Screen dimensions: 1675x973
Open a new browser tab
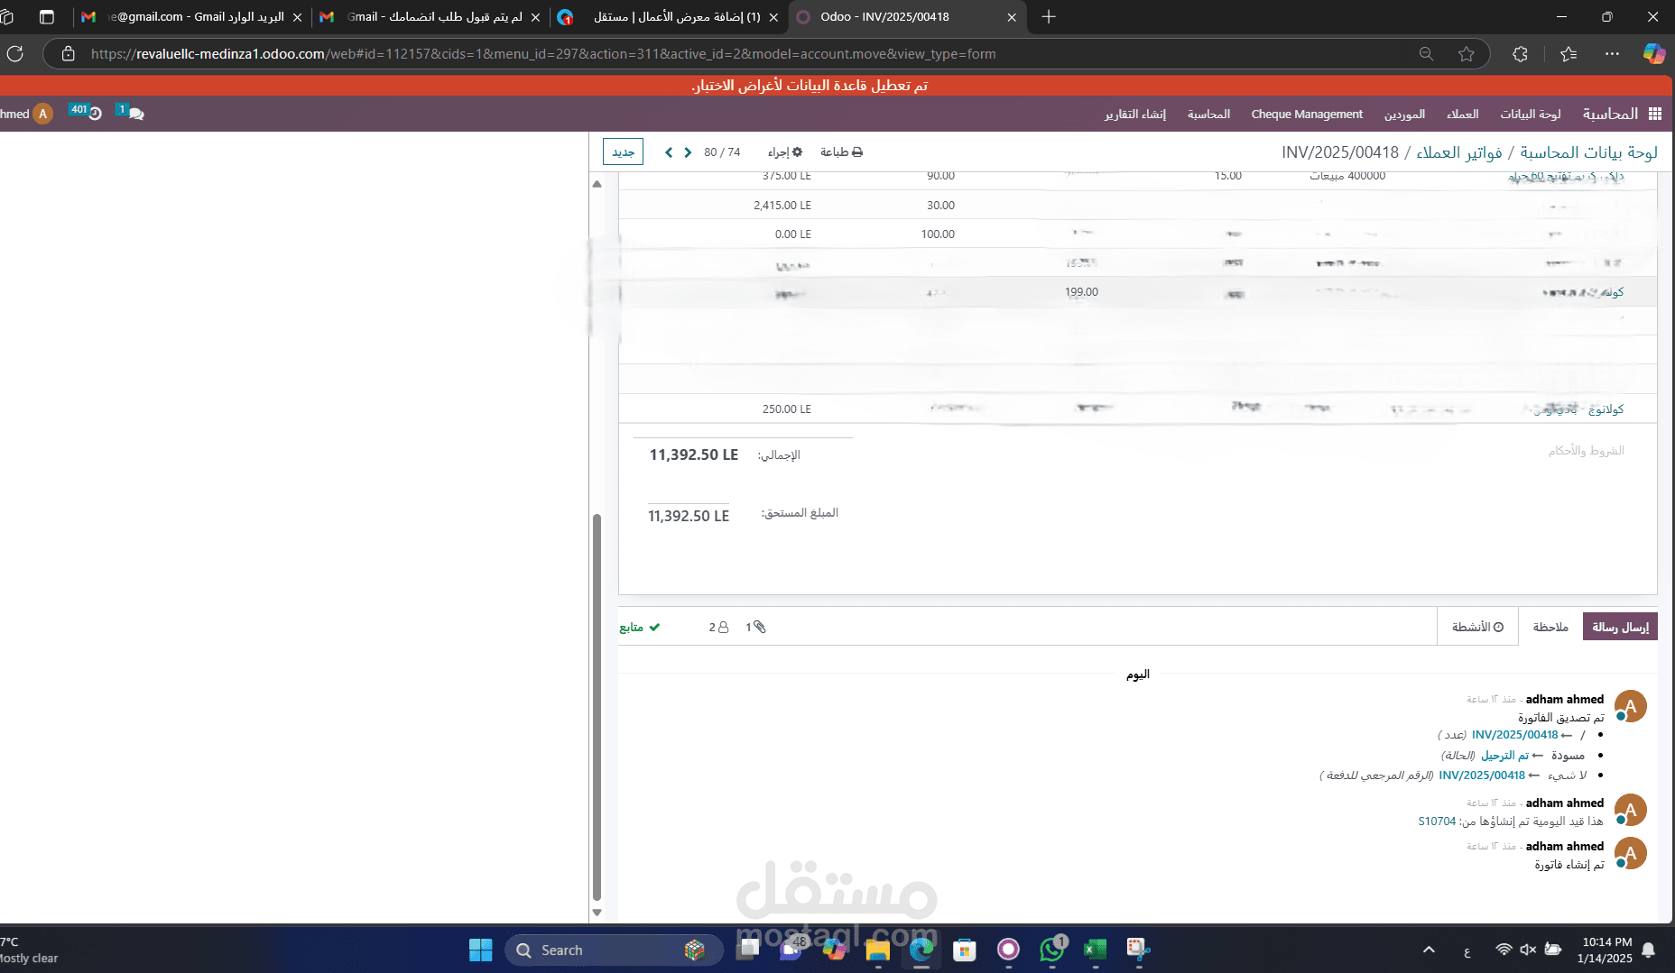tap(1049, 17)
